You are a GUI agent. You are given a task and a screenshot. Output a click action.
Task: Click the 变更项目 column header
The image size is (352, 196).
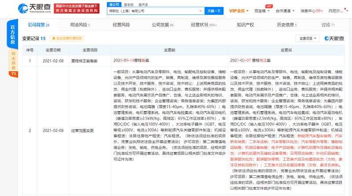(x=90, y=50)
